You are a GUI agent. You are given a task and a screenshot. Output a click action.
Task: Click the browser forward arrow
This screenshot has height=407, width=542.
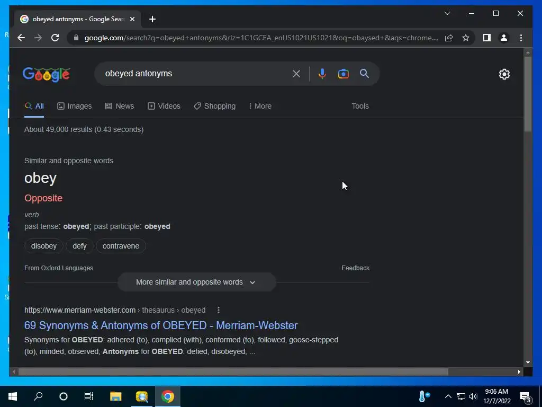click(x=38, y=38)
